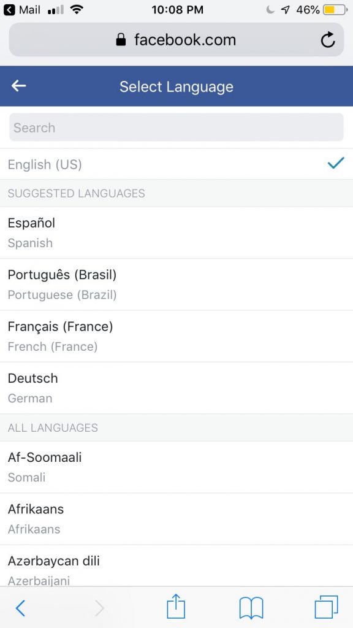Pick Deutsch from the suggested list
353x628 pixels.
[x=176, y=388]
